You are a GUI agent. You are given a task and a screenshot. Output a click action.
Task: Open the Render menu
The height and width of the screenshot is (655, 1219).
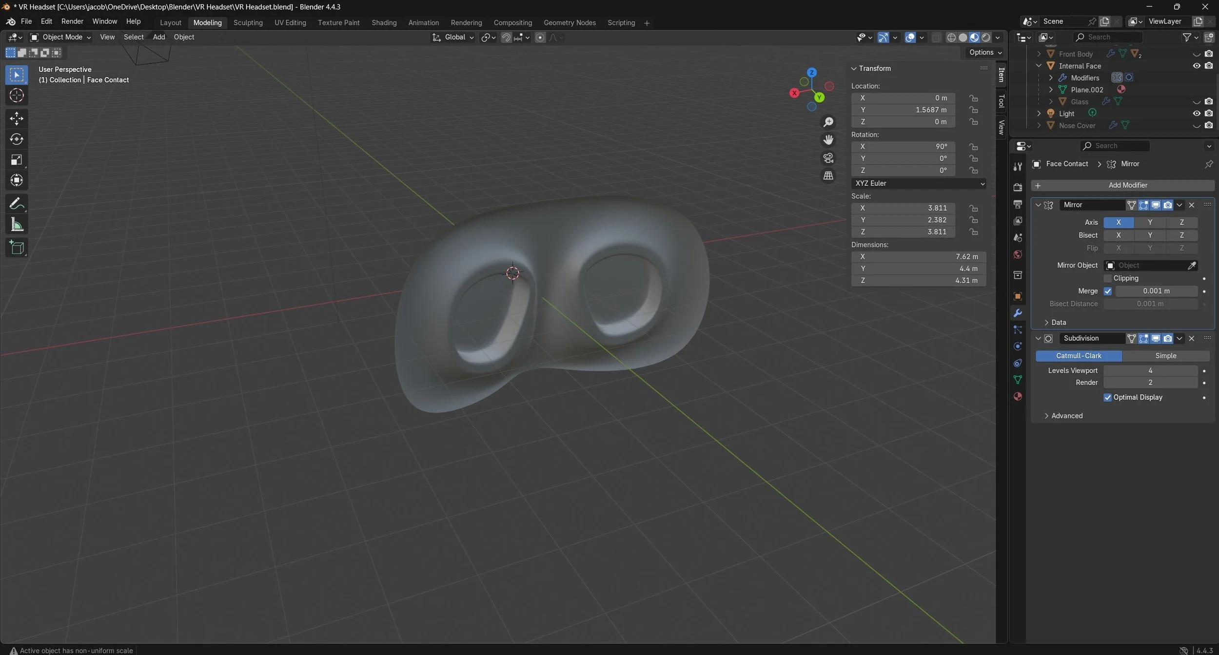pyautogui.click(x=72, y=21)
